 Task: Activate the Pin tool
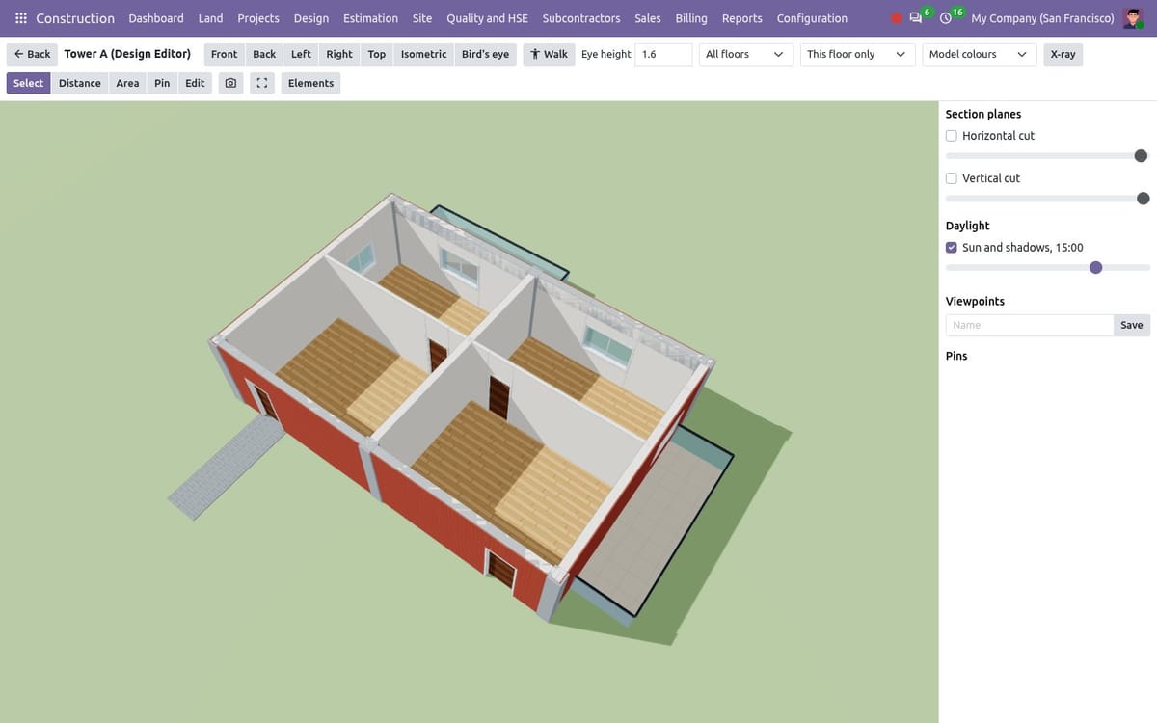pyautogui.click(x=162, y=83)
